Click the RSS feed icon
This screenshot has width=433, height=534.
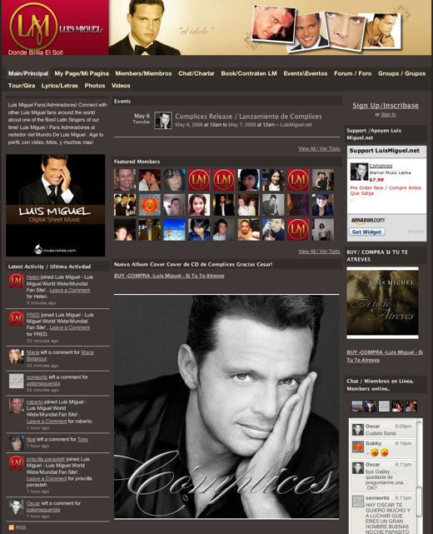(11, 527)
